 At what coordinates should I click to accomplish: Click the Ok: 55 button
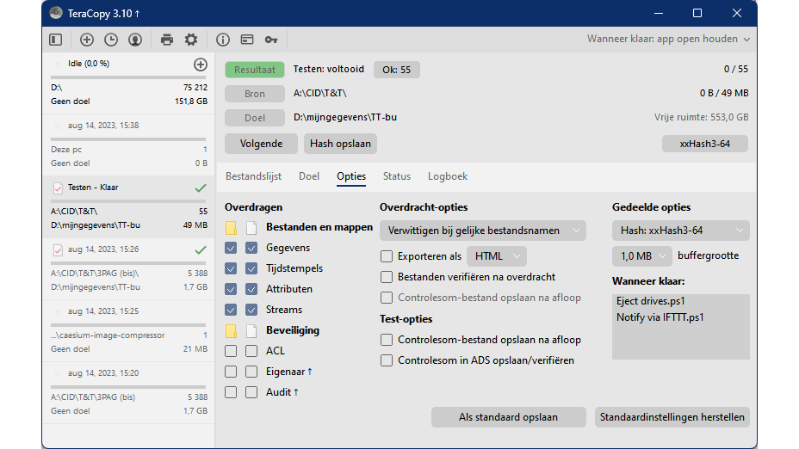[396, 70]
